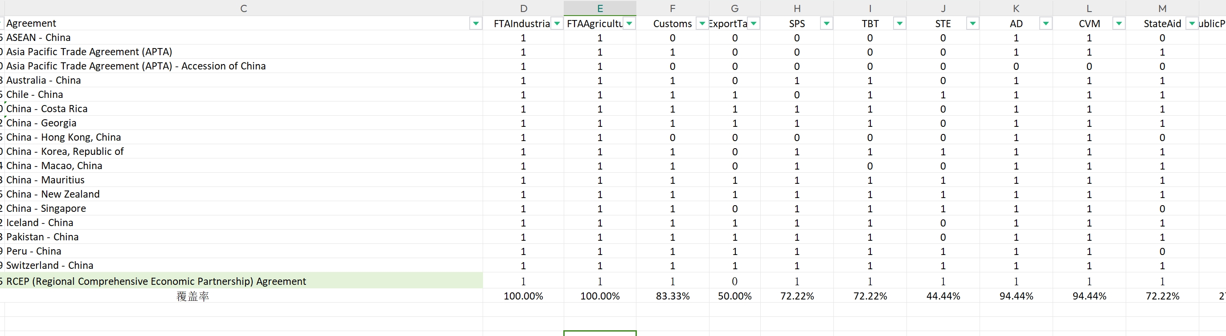Select the APTA "Accession of China" cell
The width and height of the screenshot is (1226, 336).
point(243,66)
